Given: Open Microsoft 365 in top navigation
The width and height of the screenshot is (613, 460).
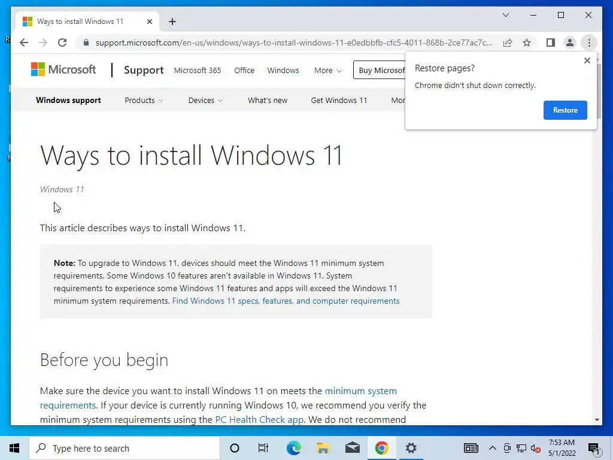Looking at the screenshot, I should (198, 71).
